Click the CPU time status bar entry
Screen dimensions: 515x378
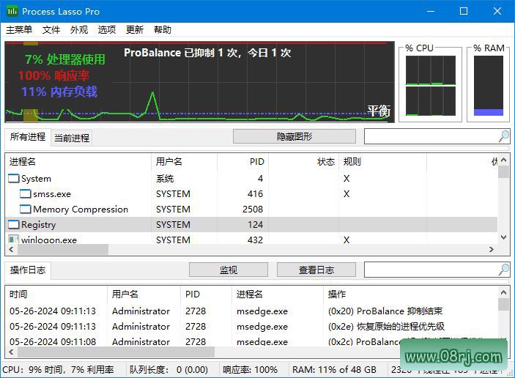tap(58, 370)
